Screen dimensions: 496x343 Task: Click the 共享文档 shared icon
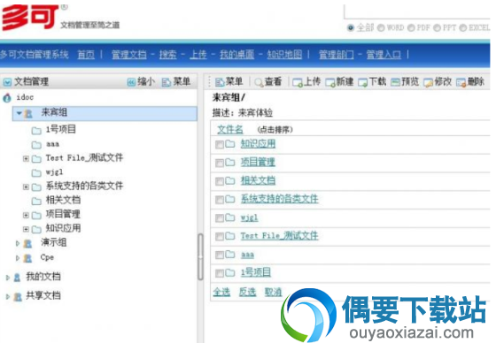[18, 296]
